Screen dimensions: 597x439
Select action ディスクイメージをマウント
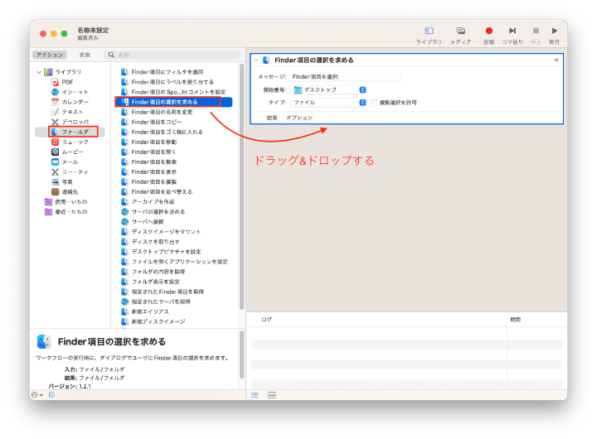[x=161, y=232]
